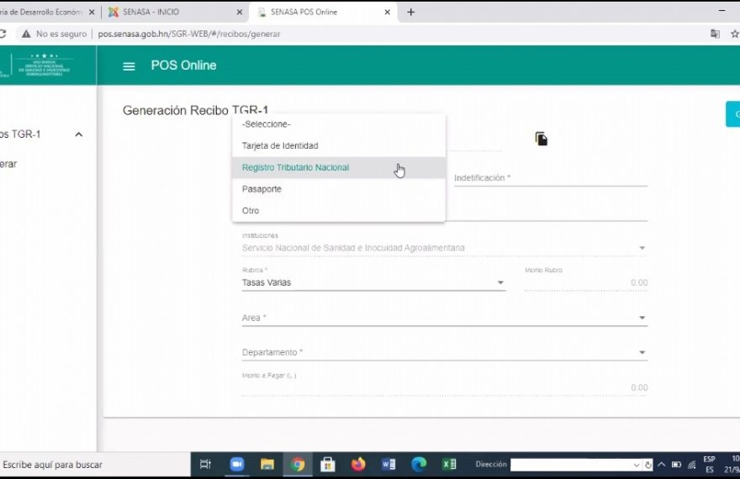The width and height of the screenshot is (740, 479).
Task: Choose Tarjeta de Identidad from list
Action: pos(280,146)
